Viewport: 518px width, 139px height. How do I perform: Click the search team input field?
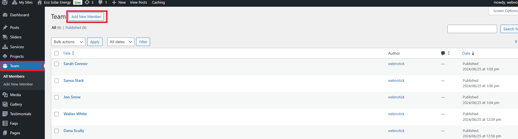(472, 29)
